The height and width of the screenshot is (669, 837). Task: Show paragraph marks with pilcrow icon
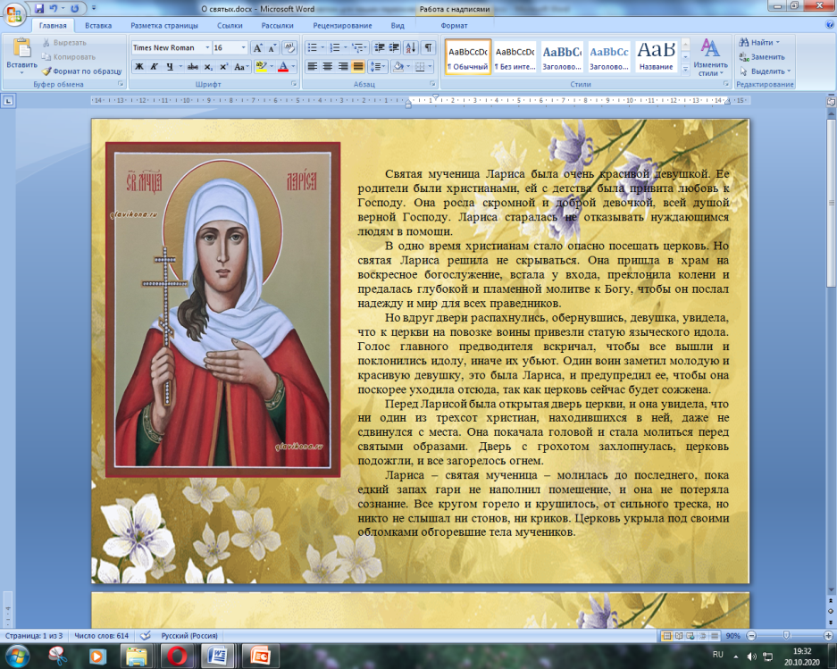tap(428, 48)
